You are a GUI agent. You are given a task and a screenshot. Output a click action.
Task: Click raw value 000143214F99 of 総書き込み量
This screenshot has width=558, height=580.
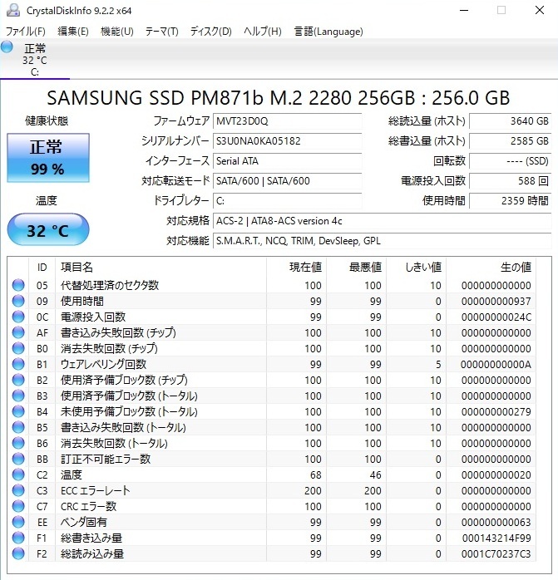[x=496, y=538]
